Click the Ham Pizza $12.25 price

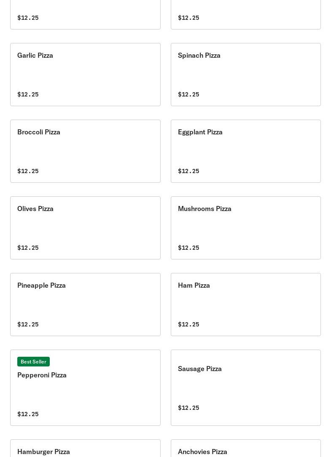pyautogui.click(x=188, y=324)
